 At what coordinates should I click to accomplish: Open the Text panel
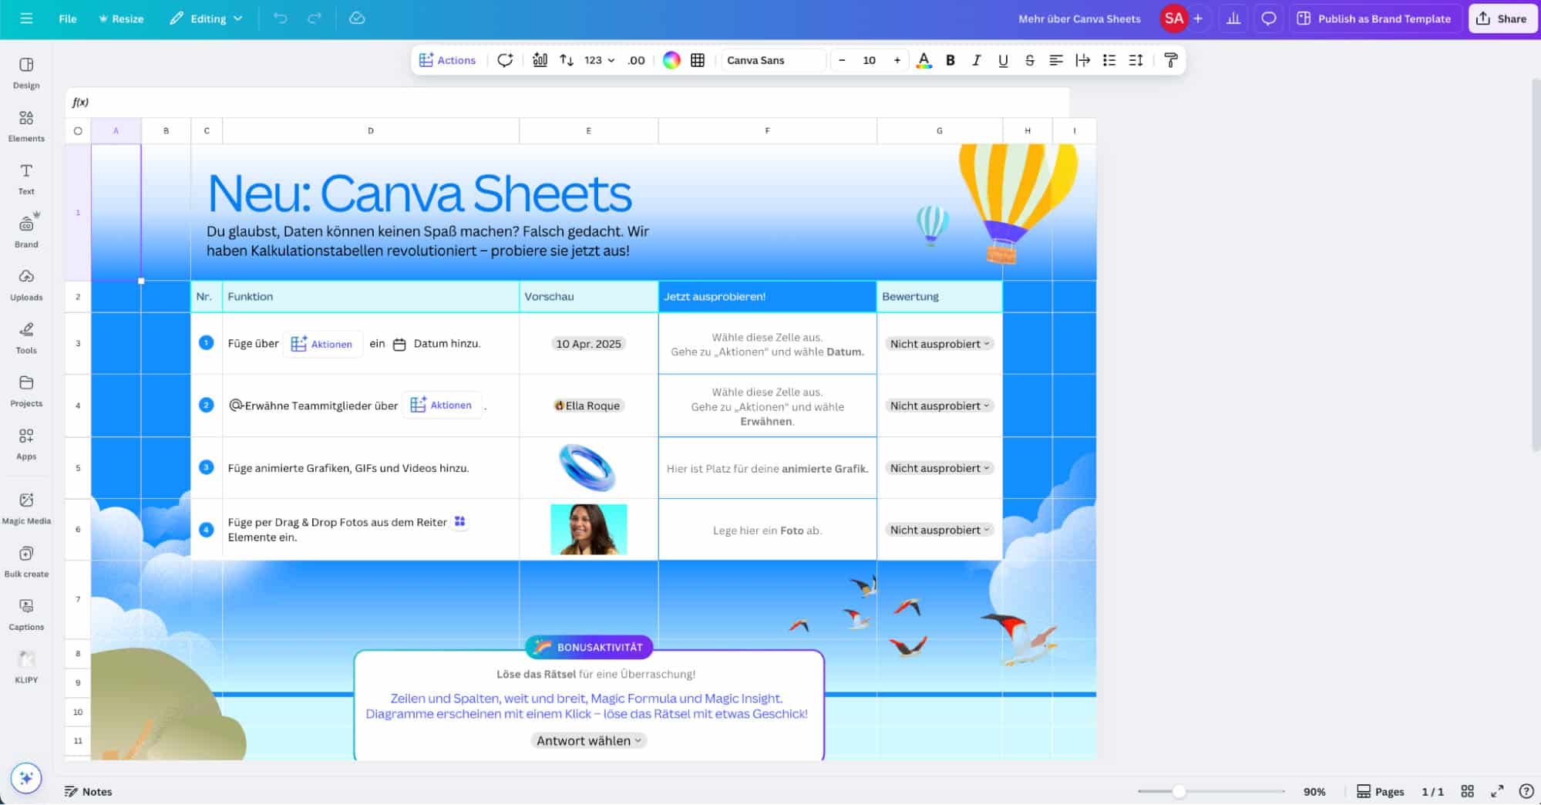(x=26, y=179)
